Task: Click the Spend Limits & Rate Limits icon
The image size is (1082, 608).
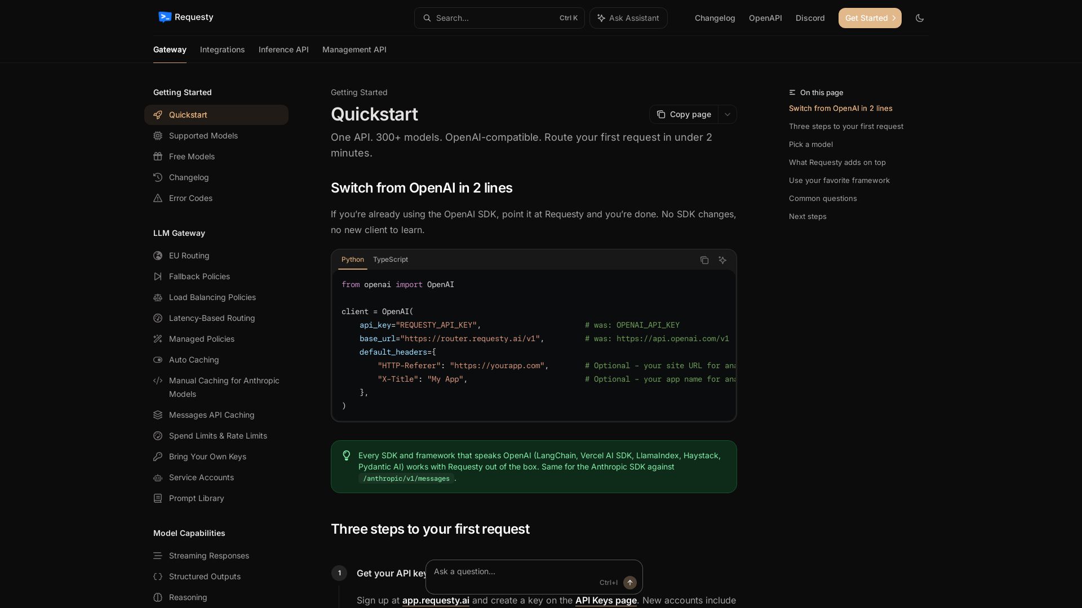Action: (x=158, y=436)
